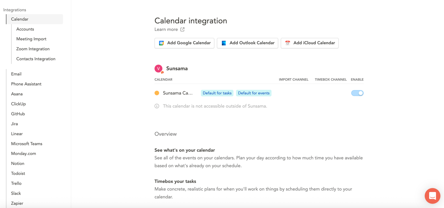444x208 pixels.
Task: Click the info icon beside calendar notice
Action: tap(157, 106)
